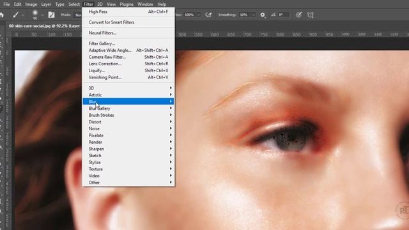Viewport: 409px width, 230px height.
Task: Expand the Brush tool preset dropdown arrow
Action: (x=23, y=15)
